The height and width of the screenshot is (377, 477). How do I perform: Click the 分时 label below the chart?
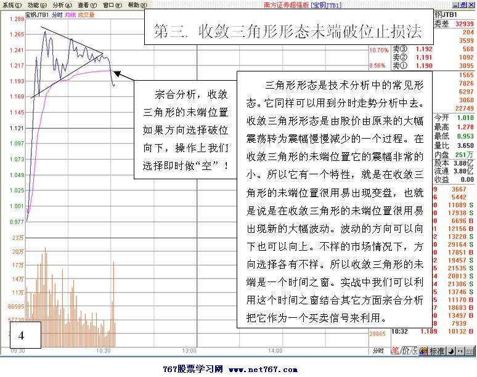379,351
